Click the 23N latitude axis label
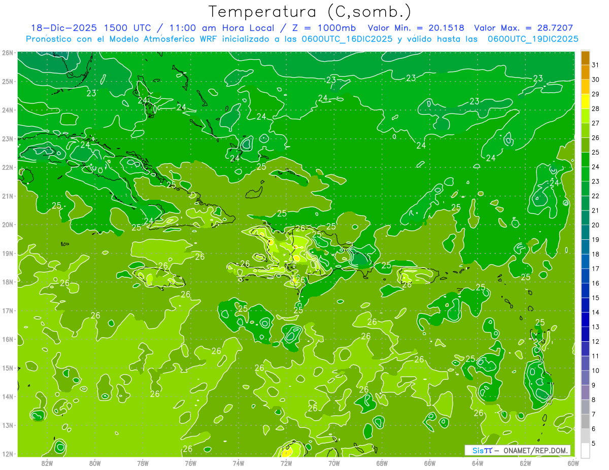Screen dimensions: 609x470 click(7, 138)
